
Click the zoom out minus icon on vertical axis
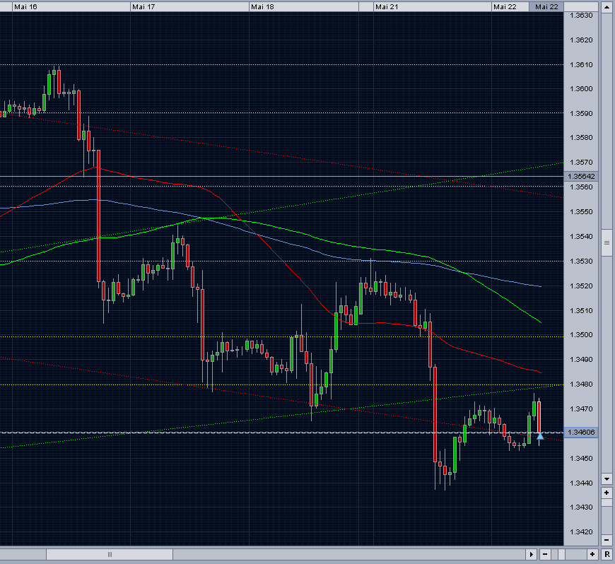[x=607, y=539]
